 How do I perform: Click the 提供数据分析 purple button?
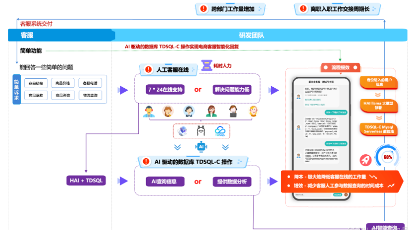click(232, 181)
